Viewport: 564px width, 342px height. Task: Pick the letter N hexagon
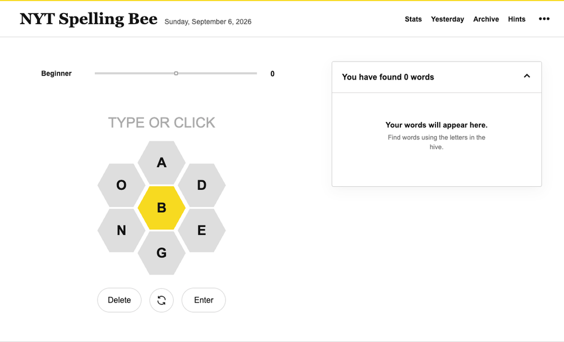121,230
